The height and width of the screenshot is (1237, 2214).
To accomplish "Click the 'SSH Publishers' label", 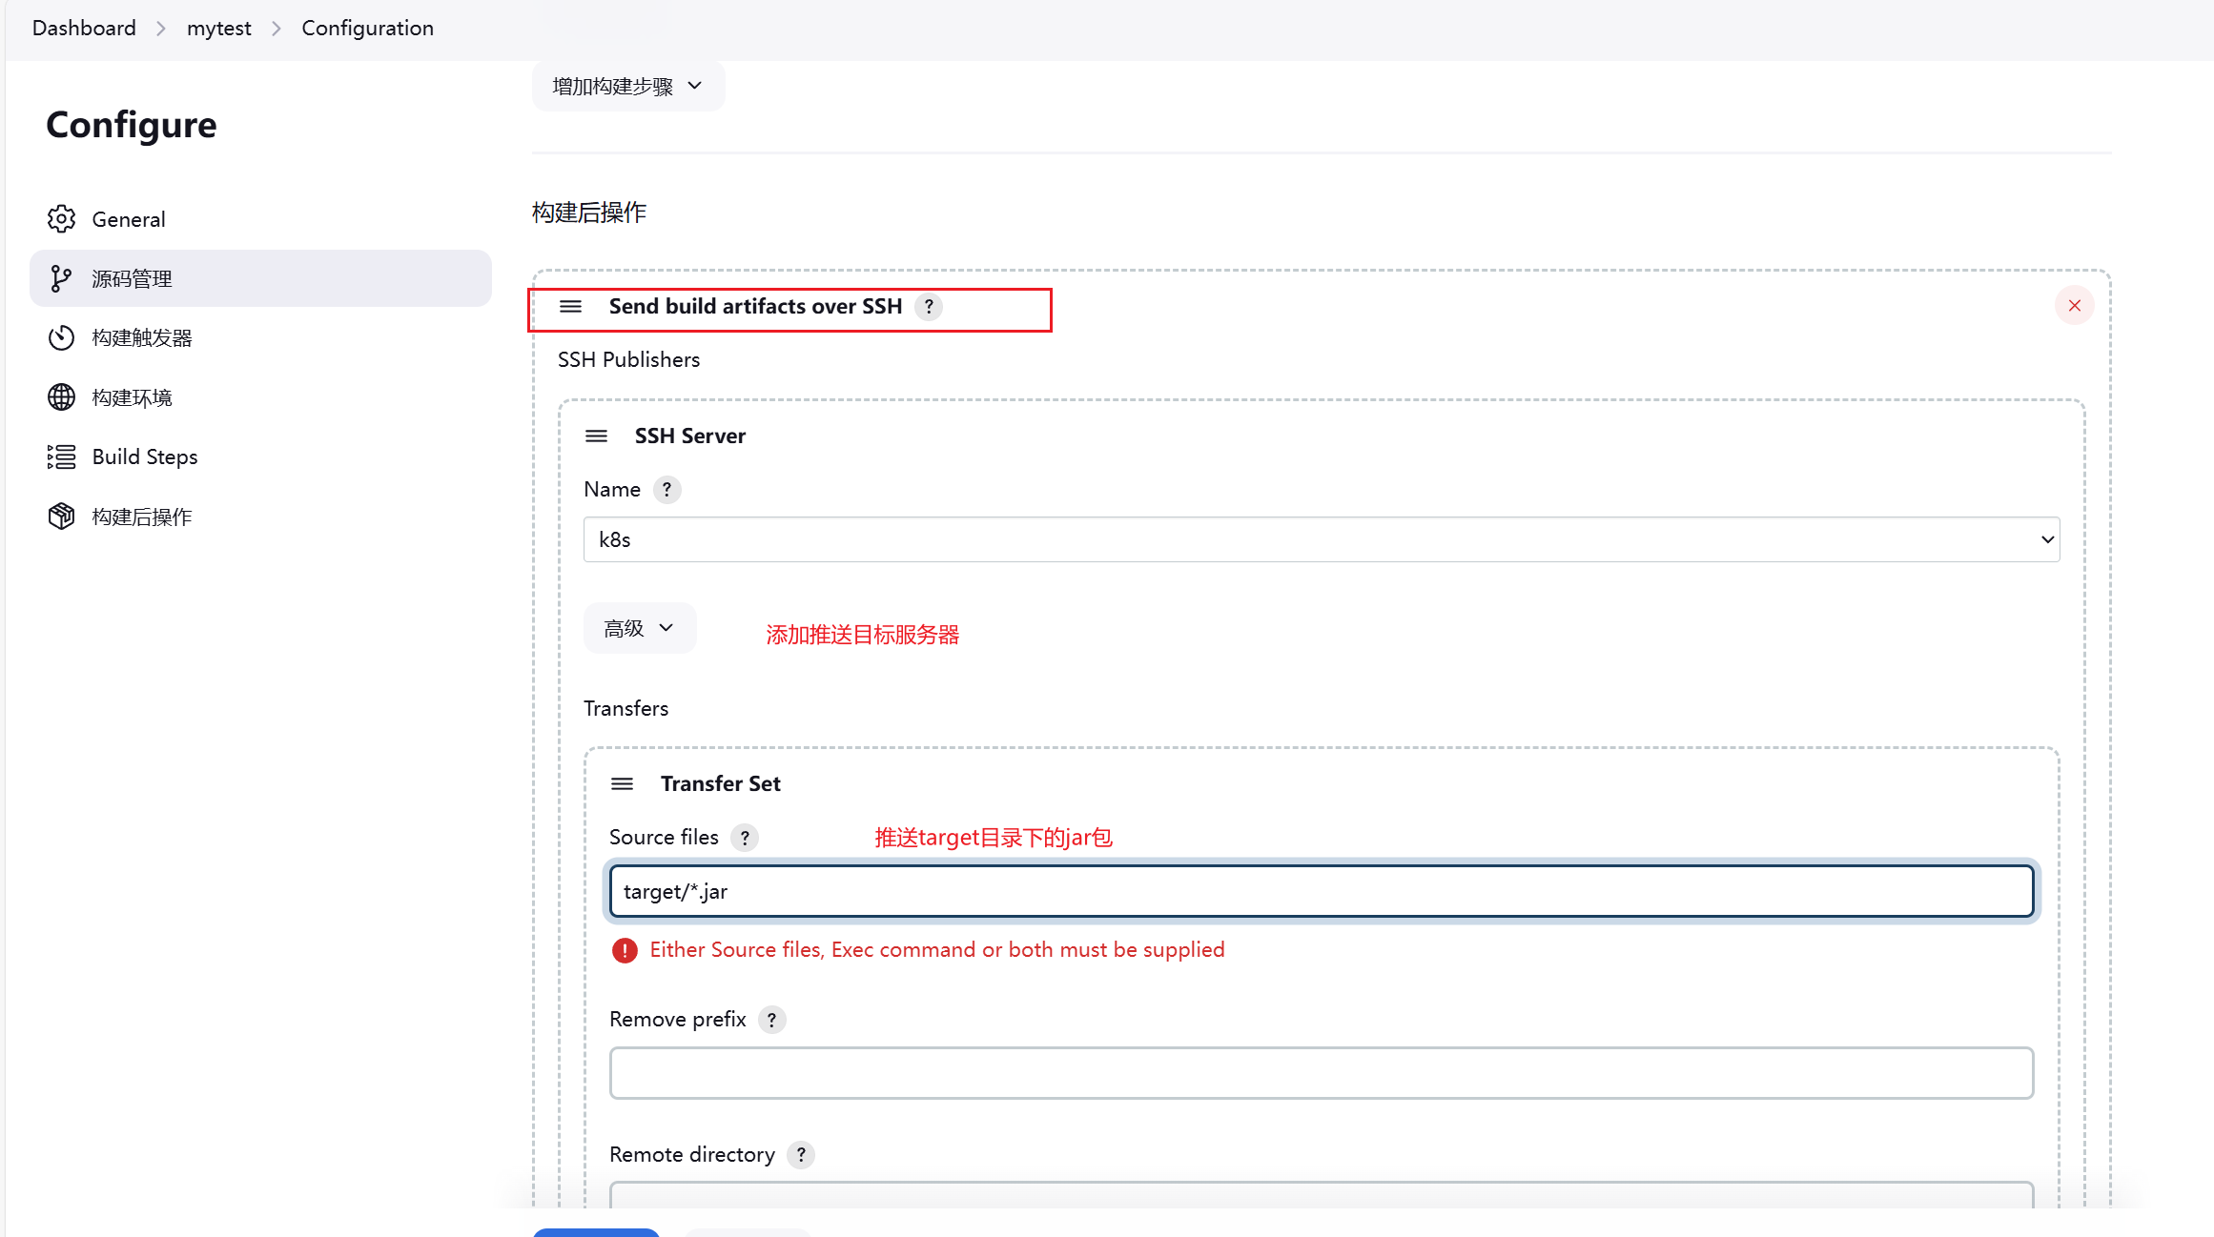I will pos(628,359).
